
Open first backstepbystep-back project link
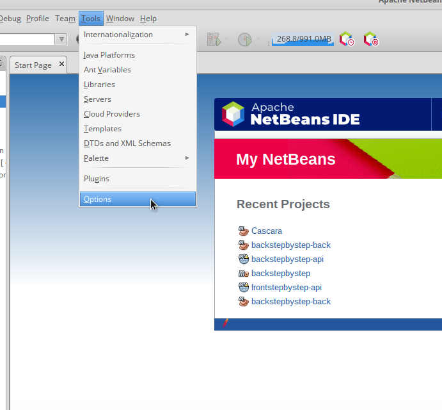pyautogui.click(x=291, y=245)
